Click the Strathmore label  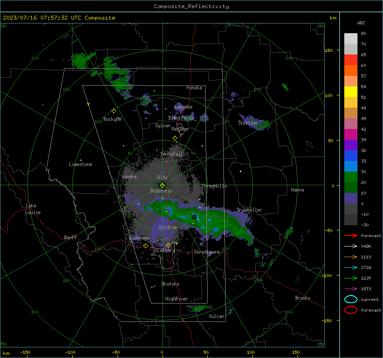[x=207, y=252]
